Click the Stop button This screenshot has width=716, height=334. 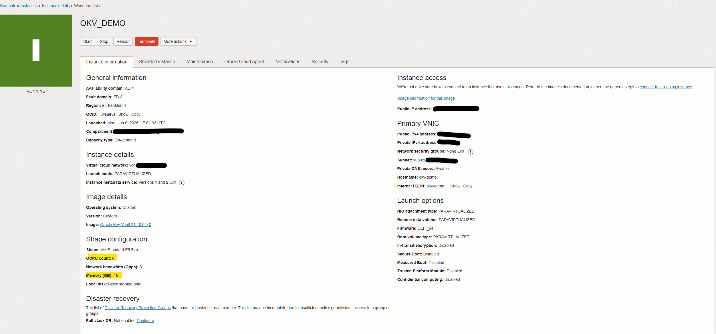point(104,41)
